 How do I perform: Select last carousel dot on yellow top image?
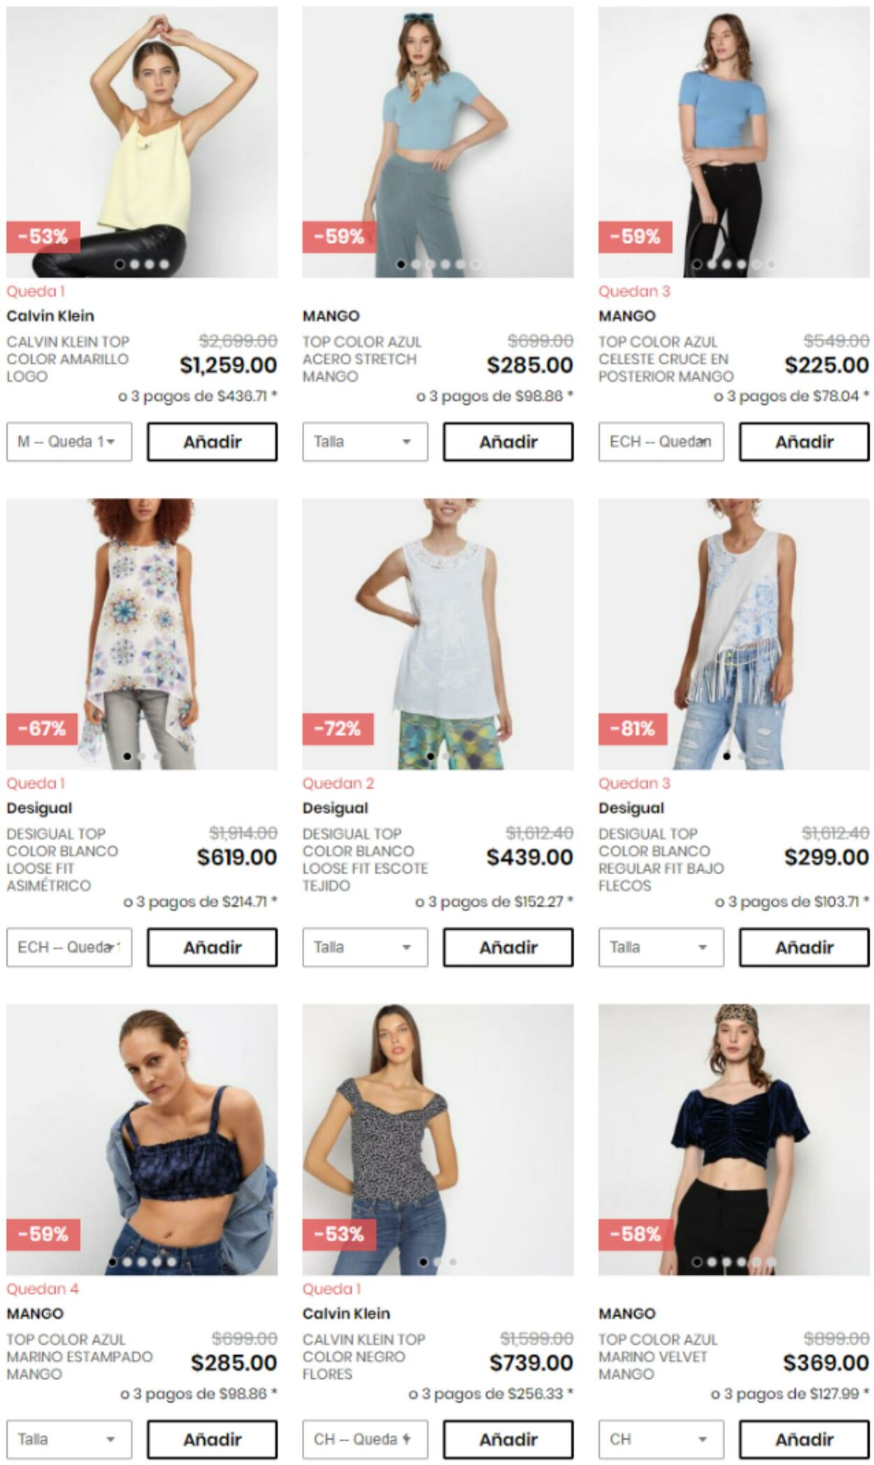pyautogui.click(x=164, y=264)
